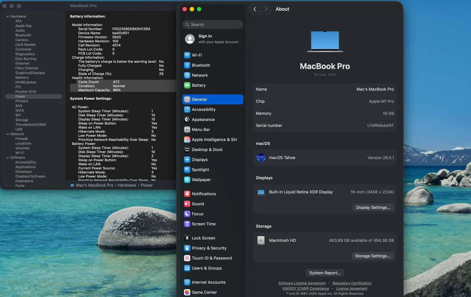This screenshot has width=471, height=297.
Task: Open the Users & Groups icon
Action: pos(187,268)
